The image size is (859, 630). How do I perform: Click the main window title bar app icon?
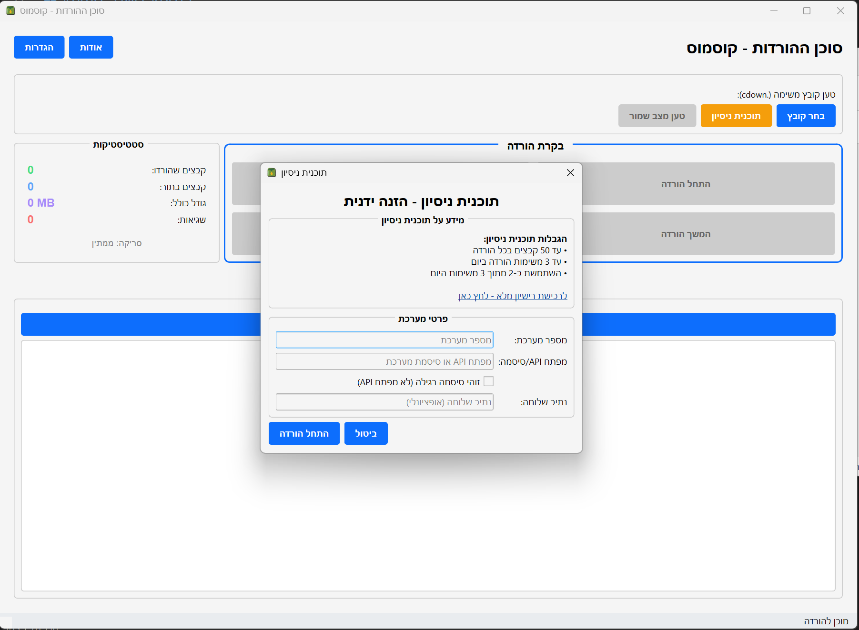tap(10, 10)
